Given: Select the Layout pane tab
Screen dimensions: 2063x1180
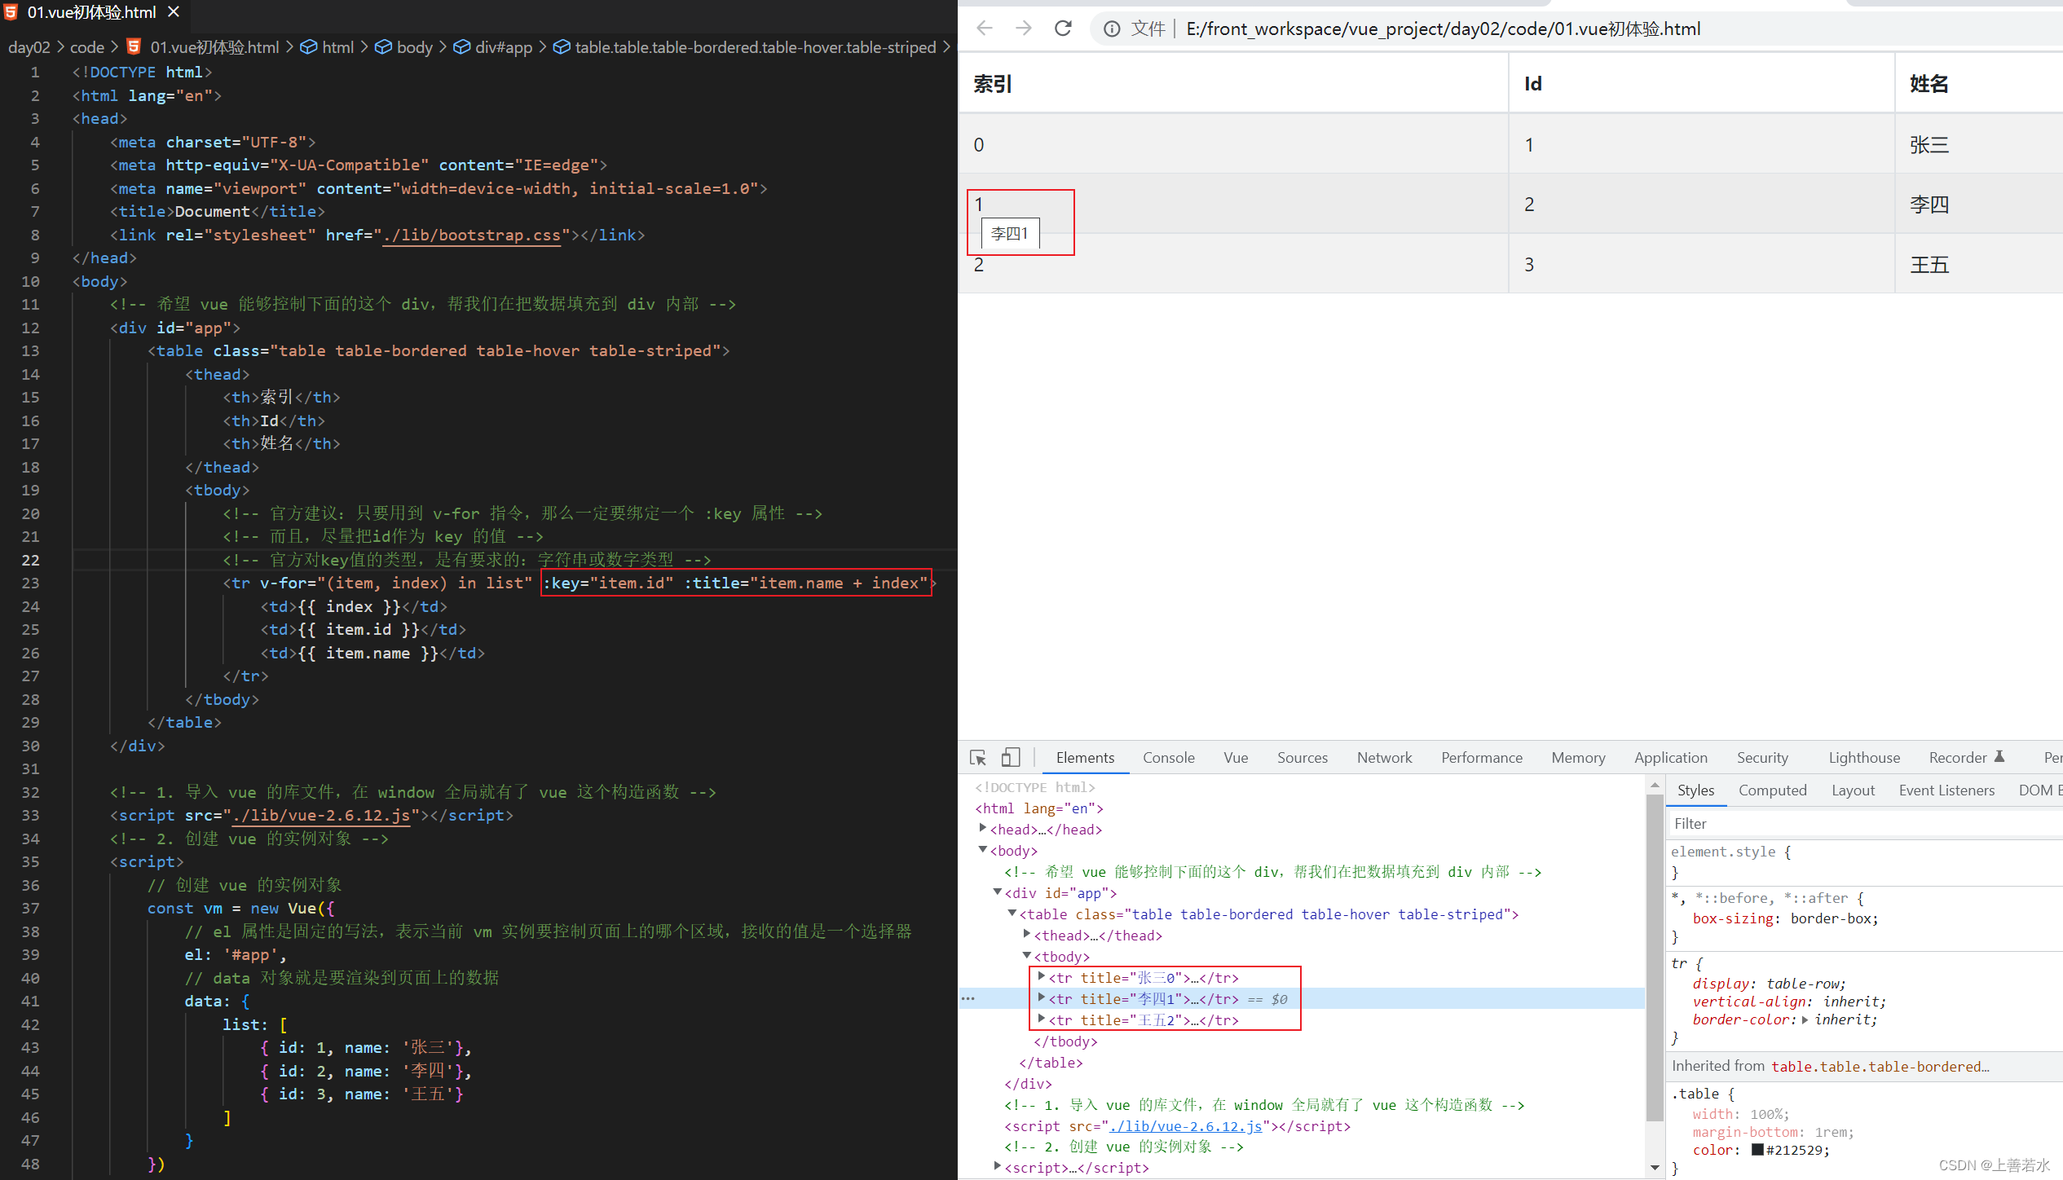Looking at the screenshot, I should point(1853,790).
